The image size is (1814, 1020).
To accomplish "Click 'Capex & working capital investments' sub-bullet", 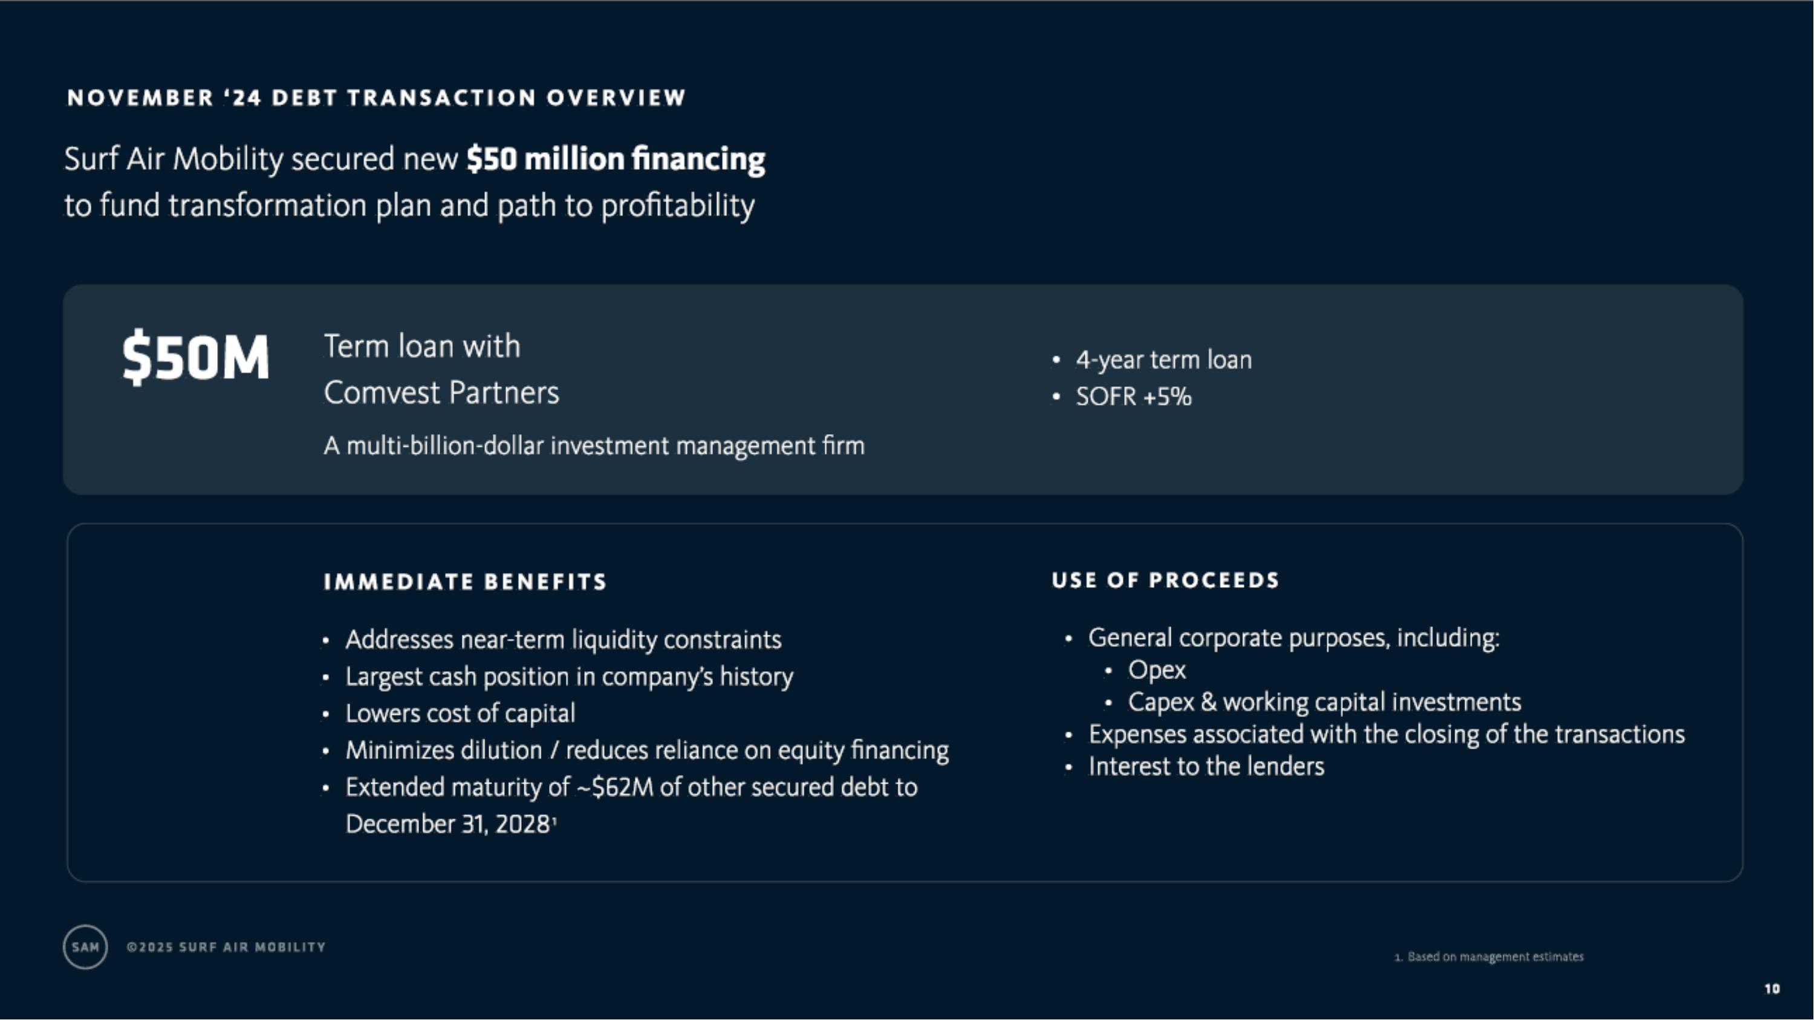I will pos(1324,703).
